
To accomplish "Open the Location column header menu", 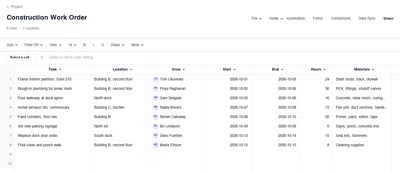I will tap(131, 70).
